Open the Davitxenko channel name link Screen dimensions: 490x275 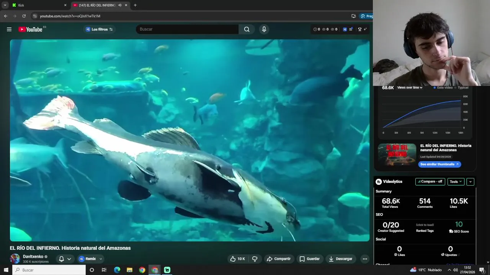[33, 257]
